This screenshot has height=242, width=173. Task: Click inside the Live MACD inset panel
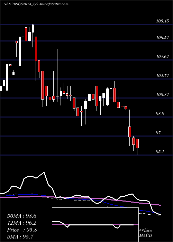click(x=95, y=225)
